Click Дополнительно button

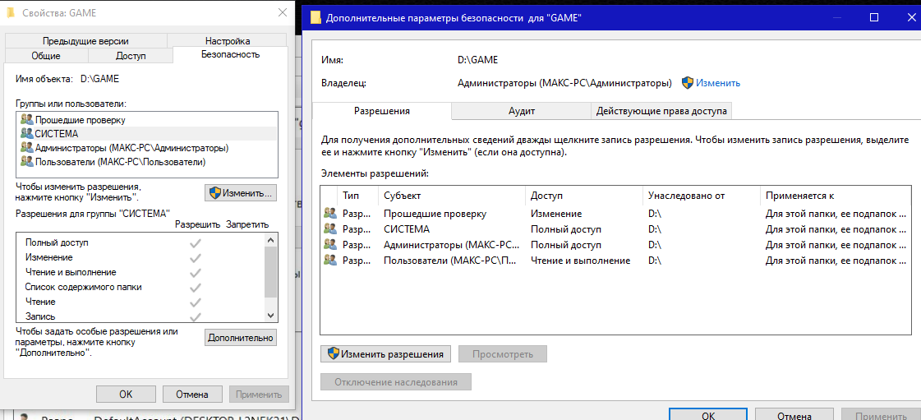(241, 338)
